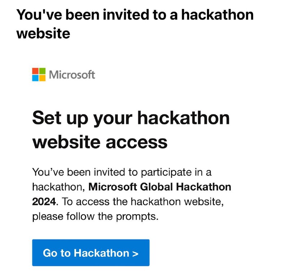Click the please follow the prompts text
Screen dimensions: 288x279
click(95, 217)
